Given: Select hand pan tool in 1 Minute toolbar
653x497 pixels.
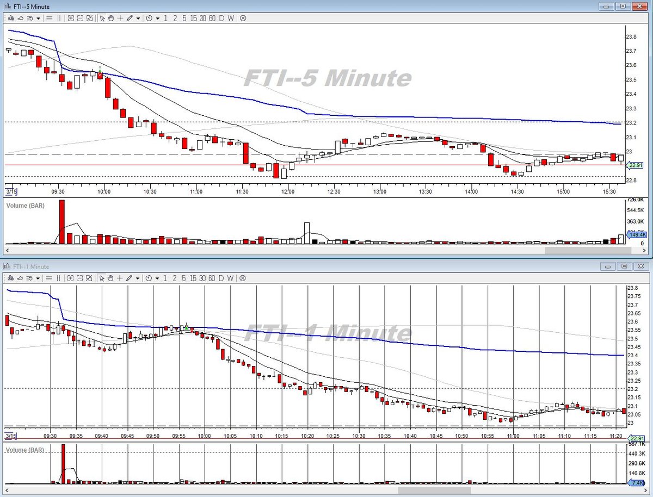Looking at the screenshot, I should coord(111,278).
